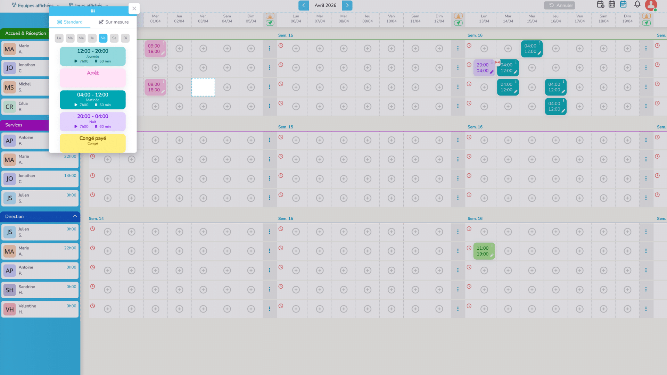Close the shift picker popup

pos(134,9)
